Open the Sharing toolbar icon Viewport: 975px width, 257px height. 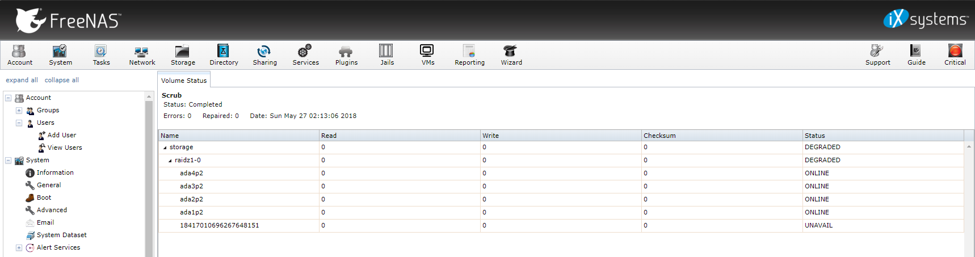coord(264,55)
